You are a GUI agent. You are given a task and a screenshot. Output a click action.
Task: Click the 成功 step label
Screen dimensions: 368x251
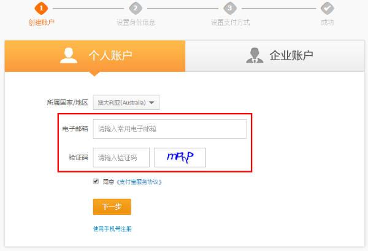point(328,23)
